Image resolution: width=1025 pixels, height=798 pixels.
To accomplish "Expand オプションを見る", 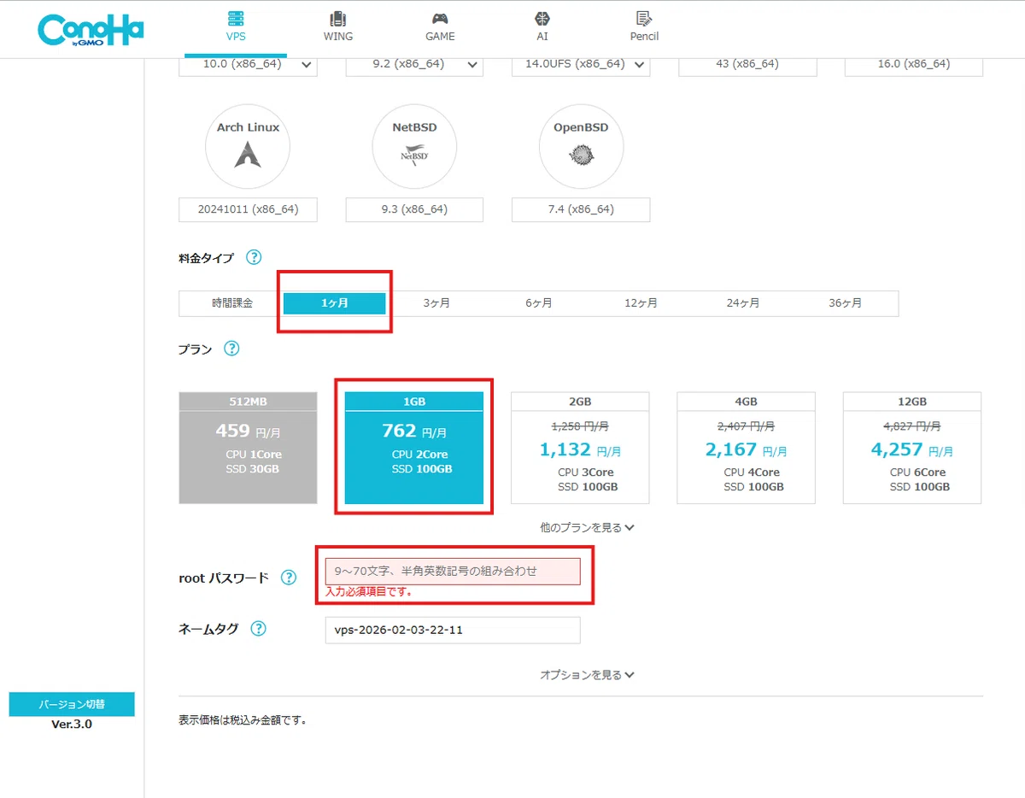I will tap(587, 675).
